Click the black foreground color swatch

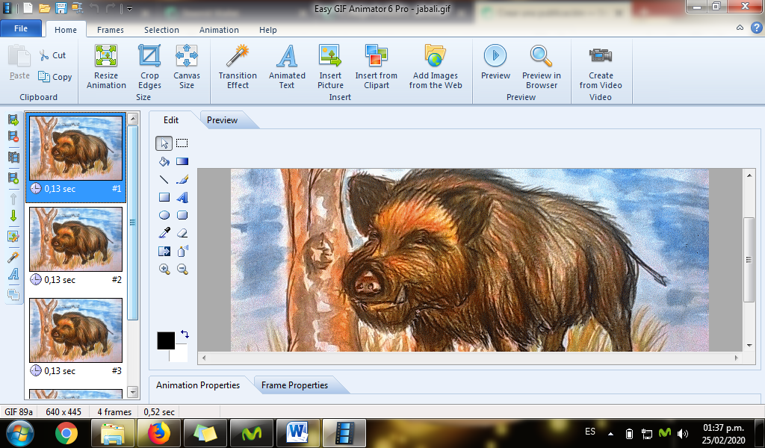click(166, 340)
